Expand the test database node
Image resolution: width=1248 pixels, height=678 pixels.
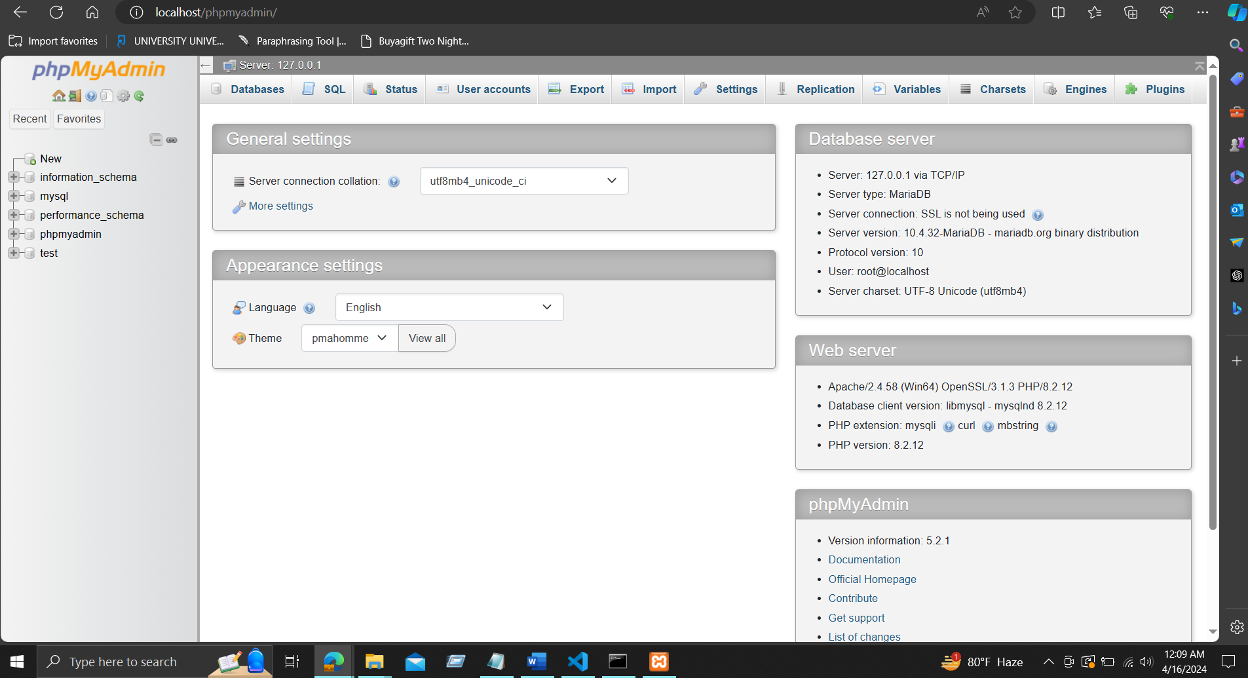tap(13, 253)
